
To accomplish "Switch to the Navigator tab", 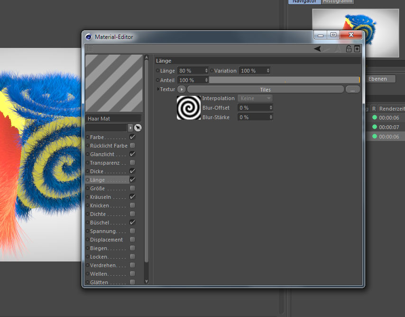I will tap(304, 1).
